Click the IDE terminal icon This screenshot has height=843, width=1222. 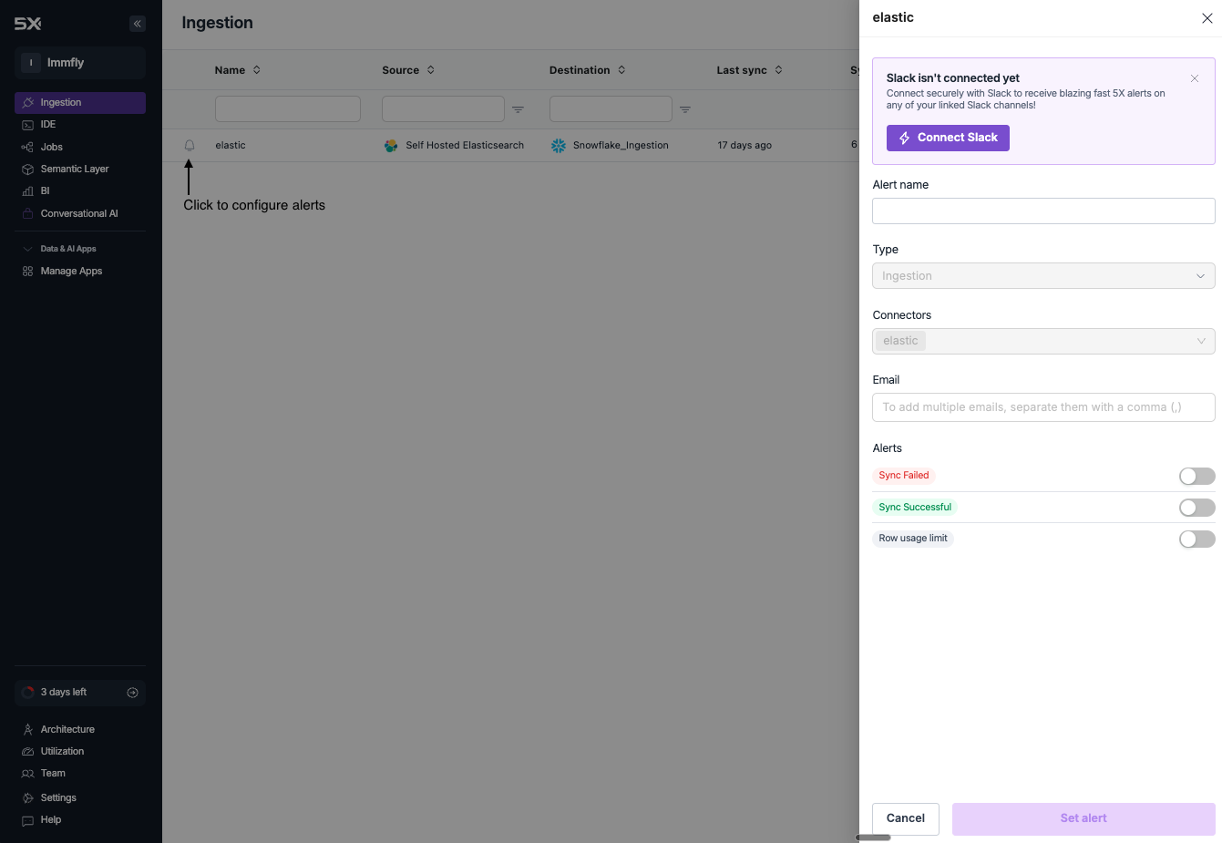coord(27,125)
